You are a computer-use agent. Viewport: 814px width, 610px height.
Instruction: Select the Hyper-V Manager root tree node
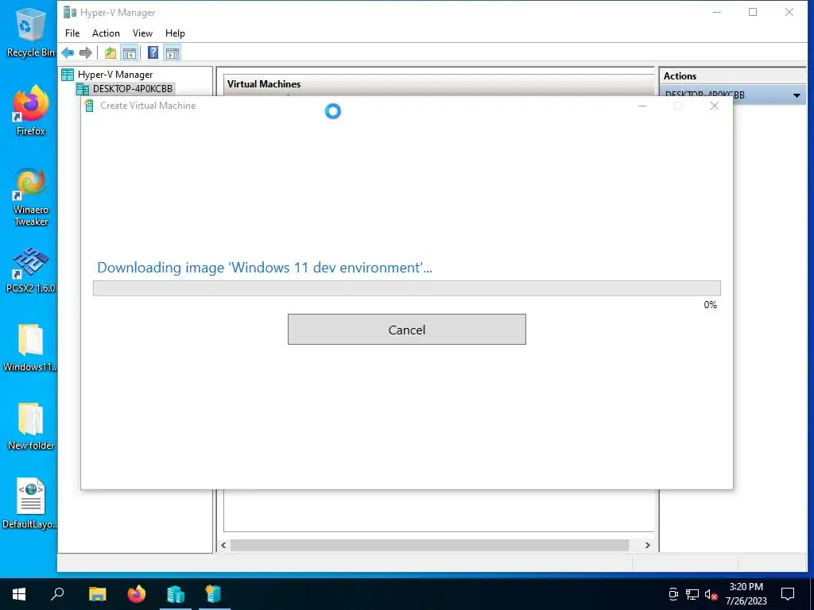[x=107, y=75]
